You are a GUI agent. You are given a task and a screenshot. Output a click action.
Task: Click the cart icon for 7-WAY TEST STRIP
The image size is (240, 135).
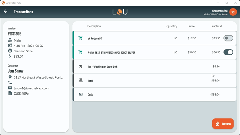(81, 52)
